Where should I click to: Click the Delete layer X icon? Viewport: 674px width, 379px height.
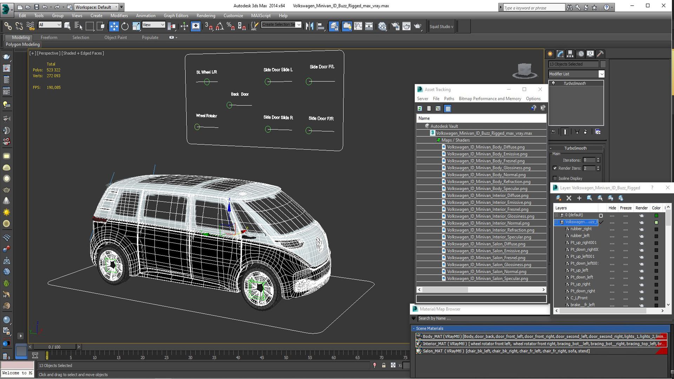coord(569,198)
